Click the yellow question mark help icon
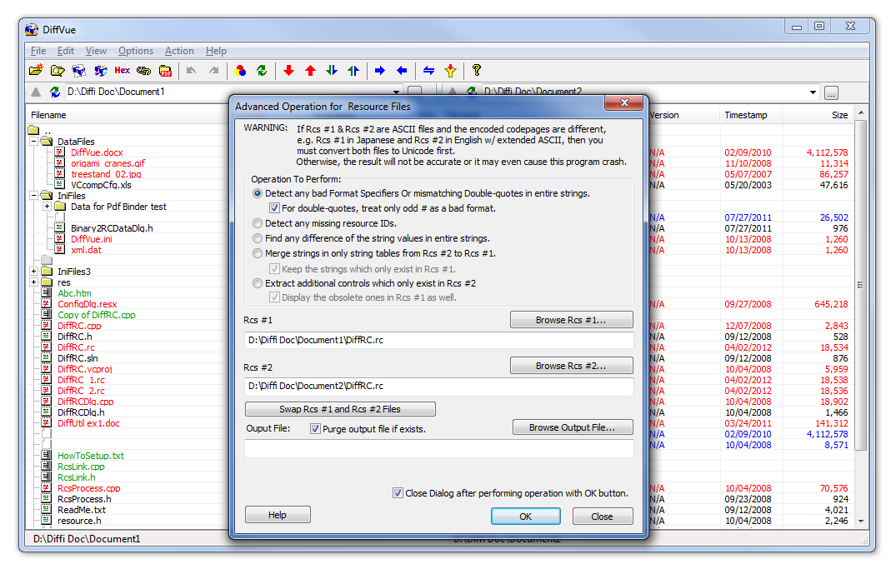The width and height of the screenshot is (896, 569). coord(477,70)
